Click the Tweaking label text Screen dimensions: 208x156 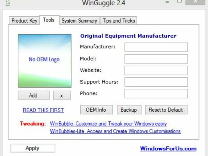tap(33, 124)
